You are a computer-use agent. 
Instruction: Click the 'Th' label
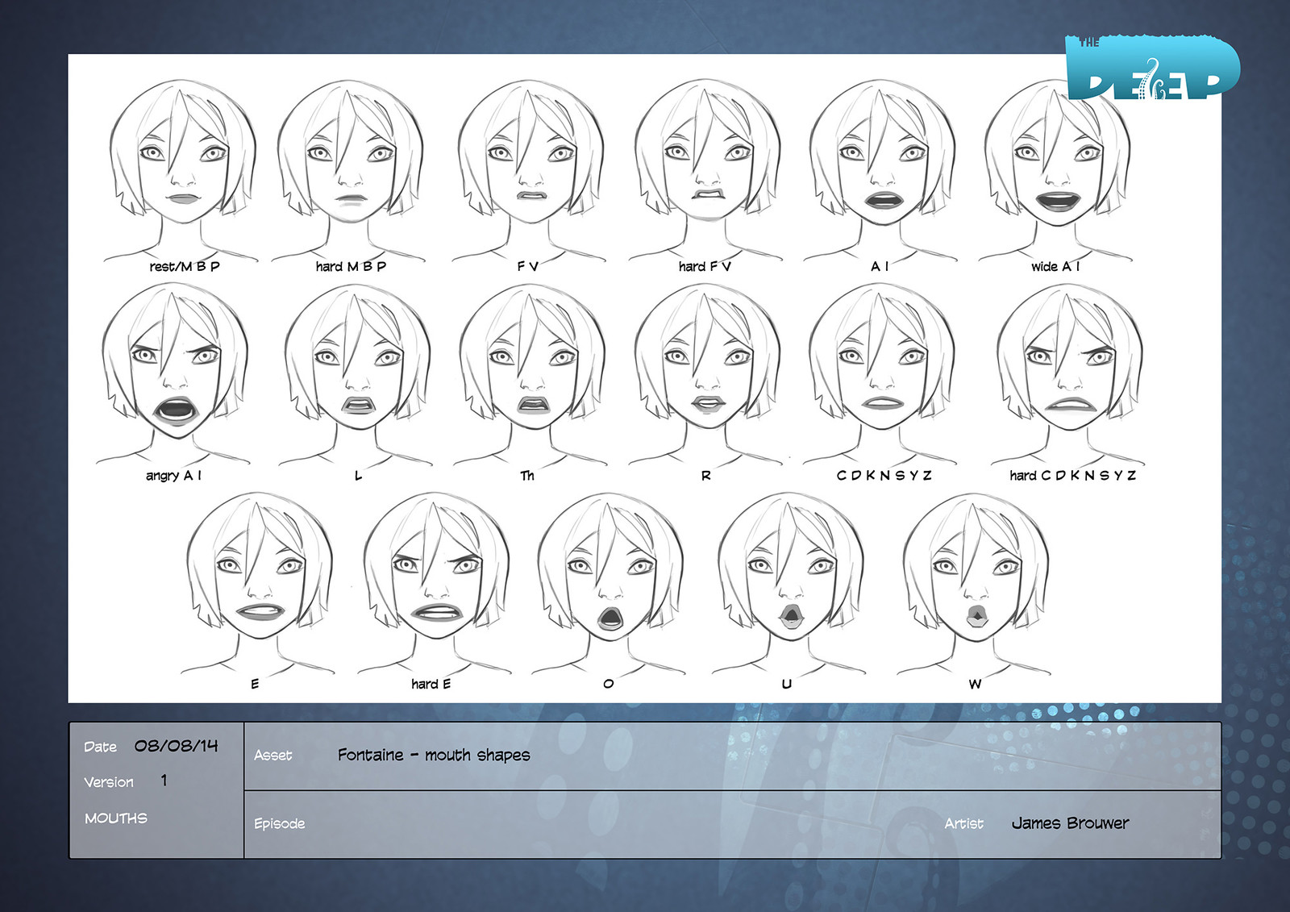click(x=527, y=476)
